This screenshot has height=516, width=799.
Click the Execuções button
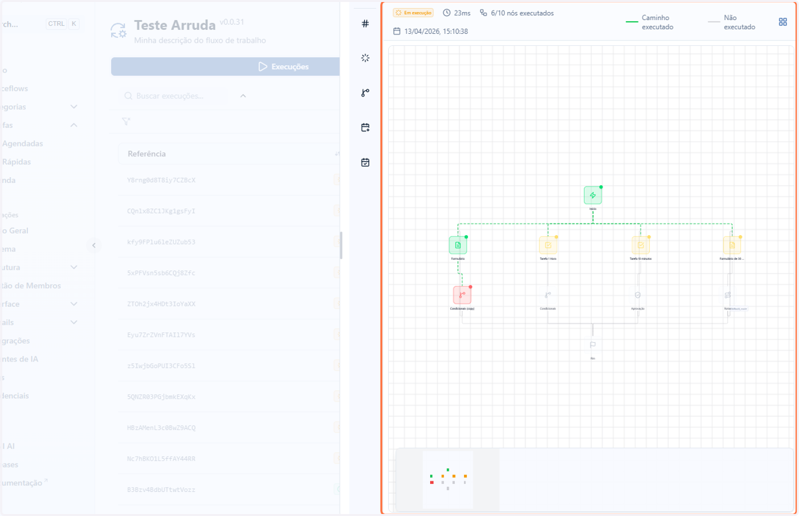coord(225,67)
